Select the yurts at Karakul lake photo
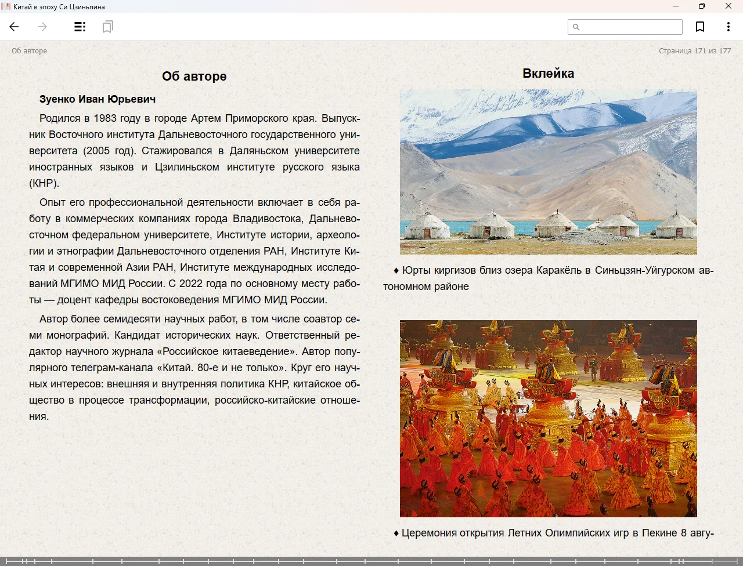This screenshot has width=743, height=566. coord(548,172)
